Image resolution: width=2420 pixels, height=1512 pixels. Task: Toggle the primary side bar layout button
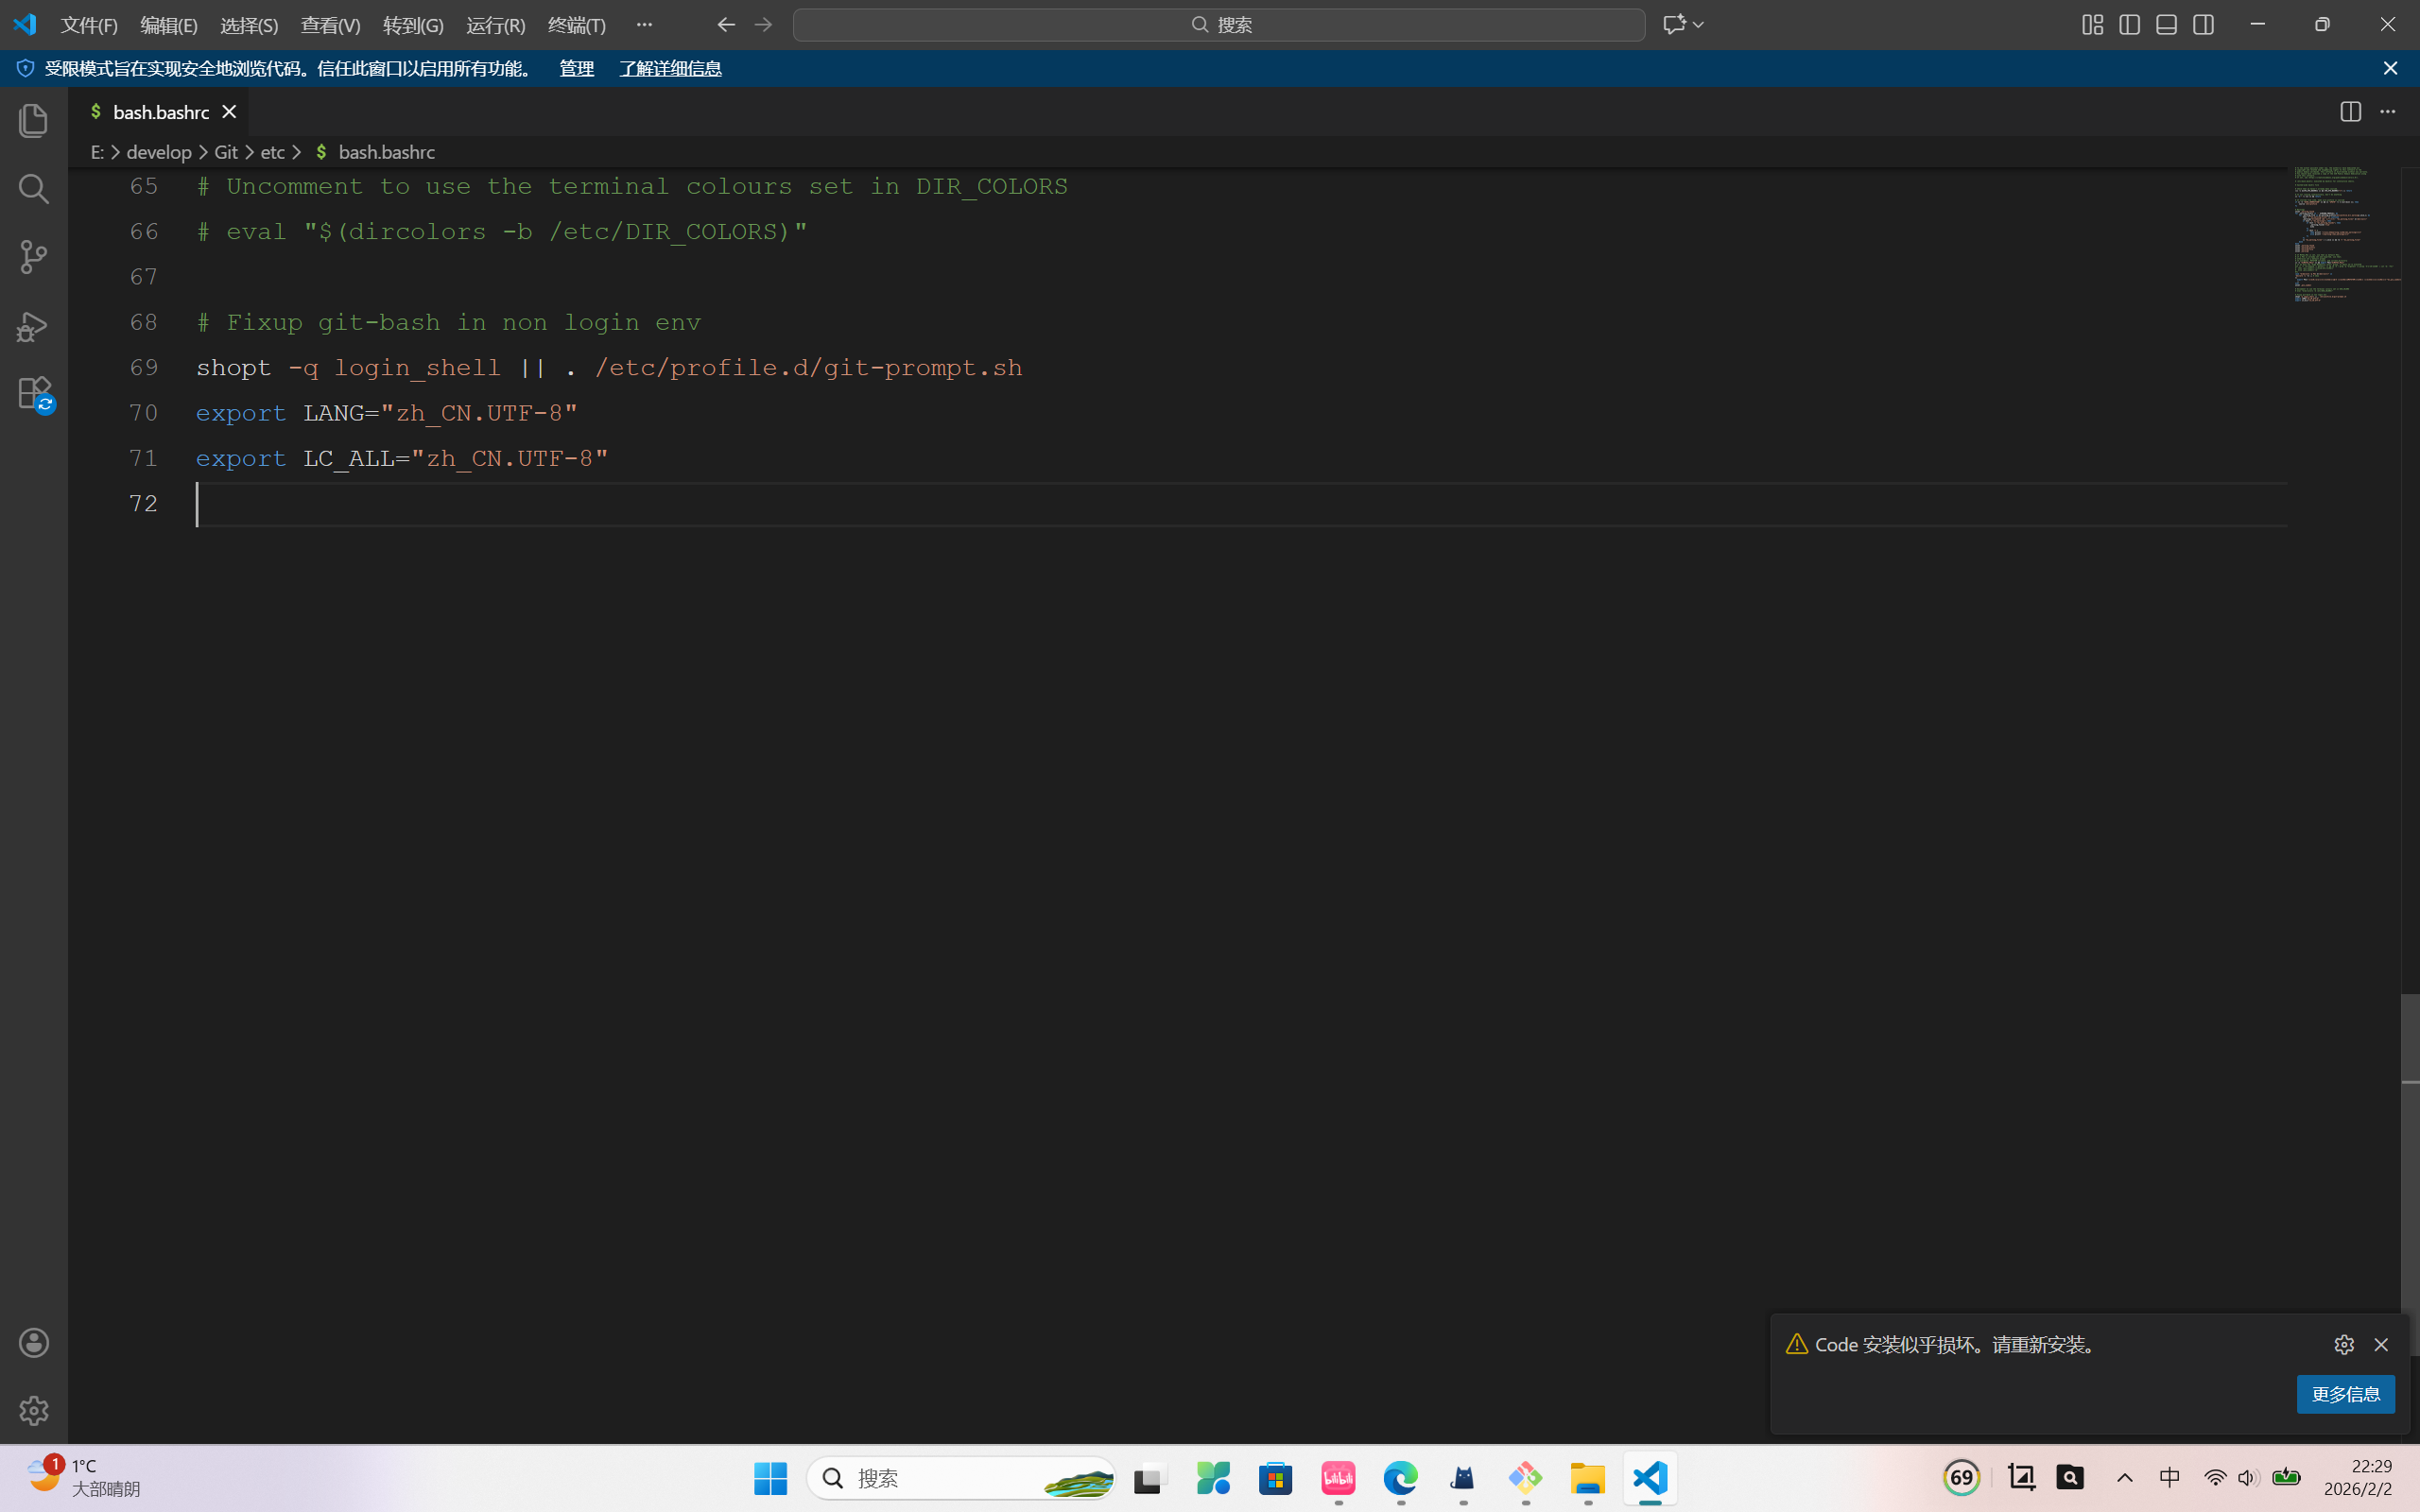[x=2129, y=25]
